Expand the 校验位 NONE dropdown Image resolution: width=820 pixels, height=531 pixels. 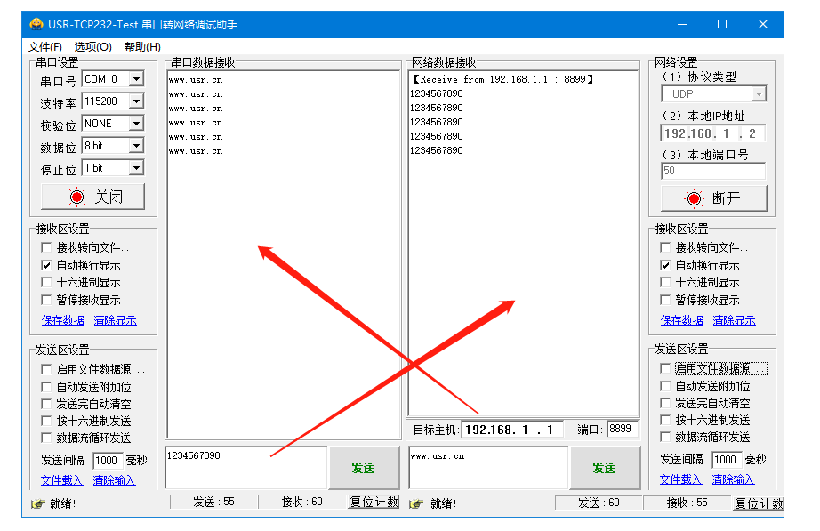136,124
